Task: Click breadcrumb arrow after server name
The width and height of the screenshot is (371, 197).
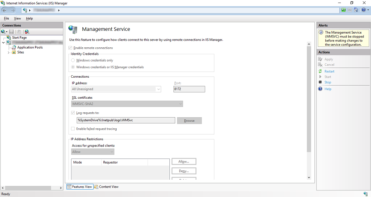Action: point(59,10)
